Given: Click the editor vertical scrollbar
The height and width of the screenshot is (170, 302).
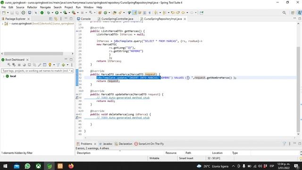Looking at the screenshot, I should tap(298, 89).
